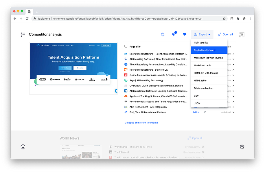Click the basket icon in the cluster header
The width and height of the screenshot is (265, 173).
163,34
